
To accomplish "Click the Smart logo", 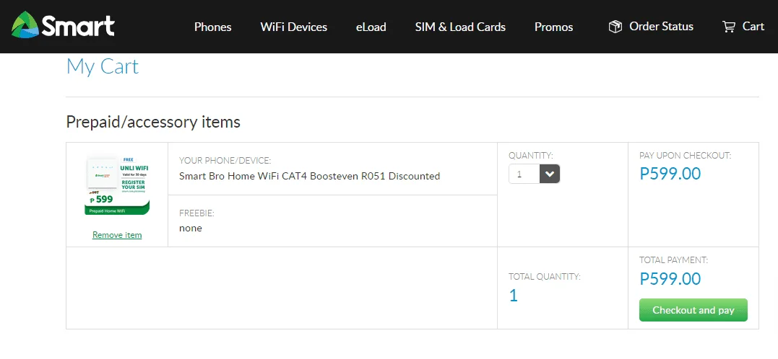I will [63, 25].
